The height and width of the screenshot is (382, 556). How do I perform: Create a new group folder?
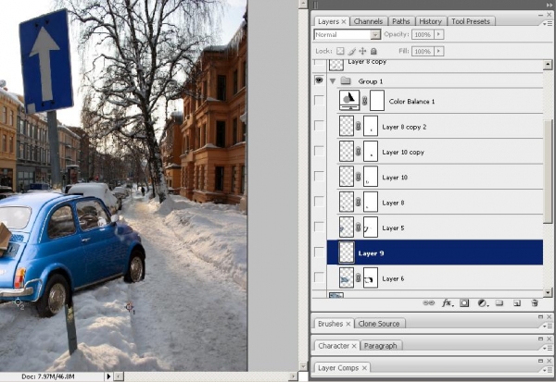point(499,303)
